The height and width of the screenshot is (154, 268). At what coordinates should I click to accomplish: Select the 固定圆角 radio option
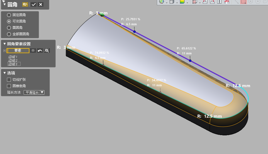point(9,15)
